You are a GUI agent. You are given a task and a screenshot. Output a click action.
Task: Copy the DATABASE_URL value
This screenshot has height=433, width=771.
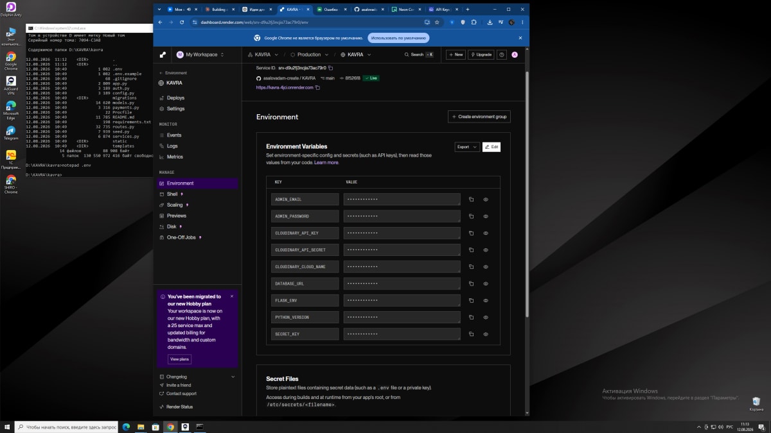point(471,284)
